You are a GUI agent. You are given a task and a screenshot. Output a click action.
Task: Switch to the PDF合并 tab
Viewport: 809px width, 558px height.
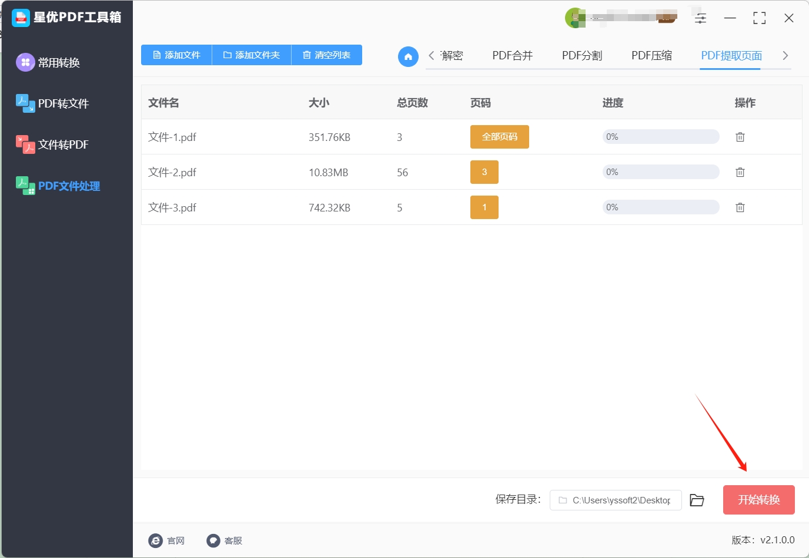coord(513,56)
